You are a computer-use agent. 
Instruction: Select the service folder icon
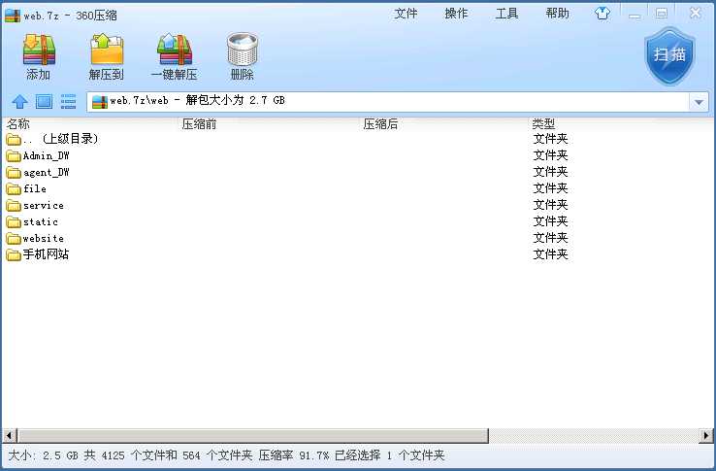pos(14,205)
